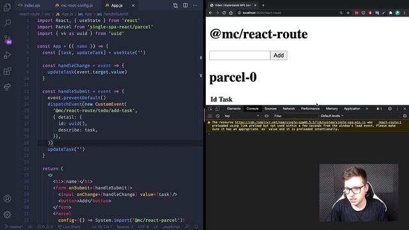Screen dimensions: 409x230
Task: Open the Extensions view
Action: (7, 71)
